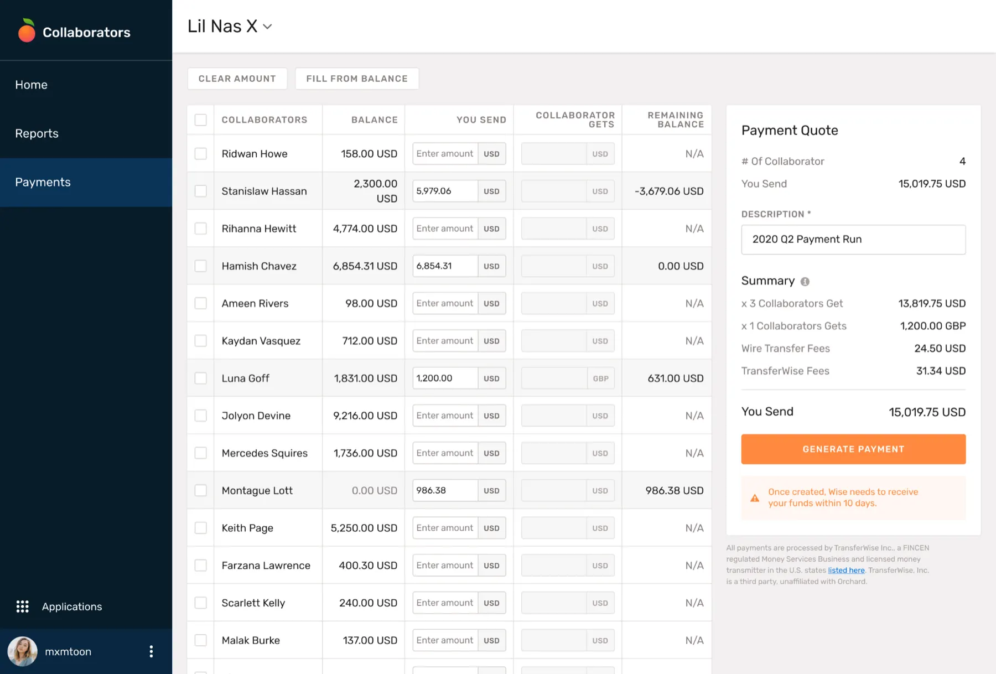The height and width of the screenshot is (674, 996).
Task: Check the Ridwan Howe row checkbox
Action: coord(201,153)
